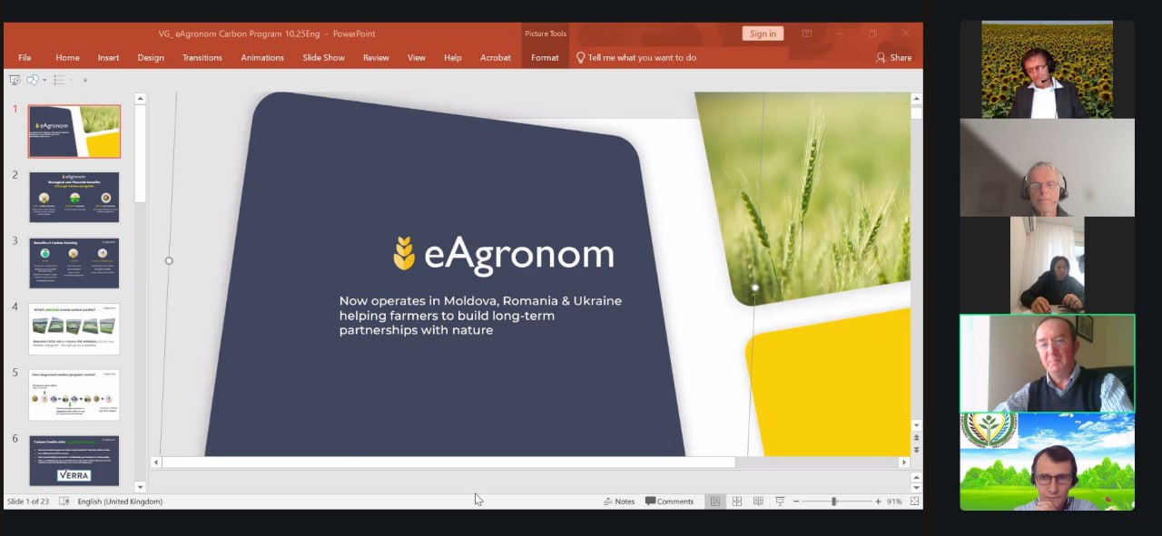Click the Share button
The image size is (1162, 536).
(893, 57)
